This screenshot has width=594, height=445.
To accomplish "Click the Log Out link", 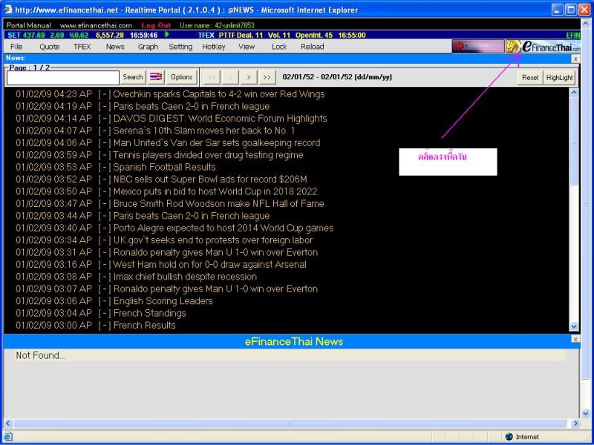I will (x=156, y=25).
